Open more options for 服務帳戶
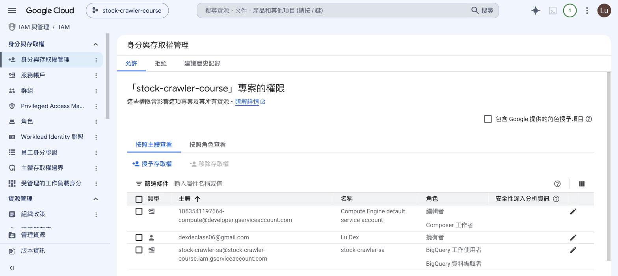Image resolution: width=618 pixels, height=276 pixels. point(96,75)
